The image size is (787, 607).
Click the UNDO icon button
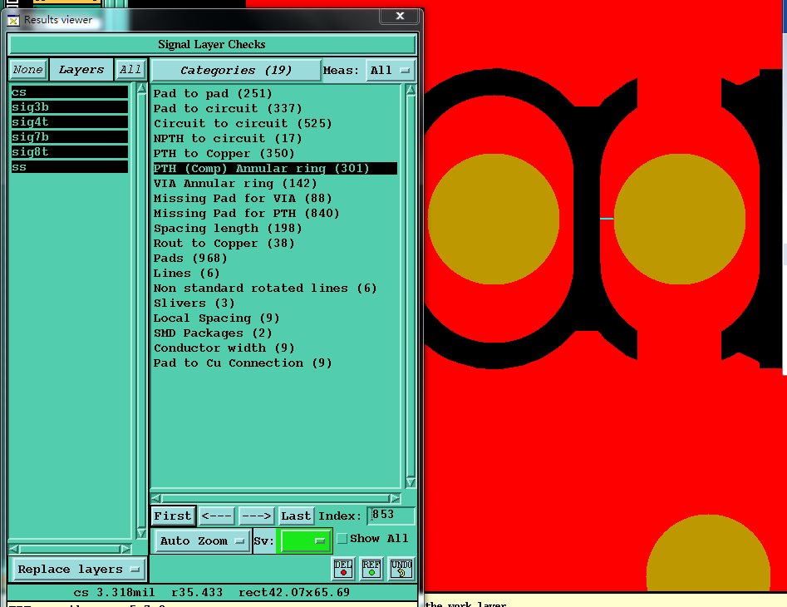coord(401,568)
